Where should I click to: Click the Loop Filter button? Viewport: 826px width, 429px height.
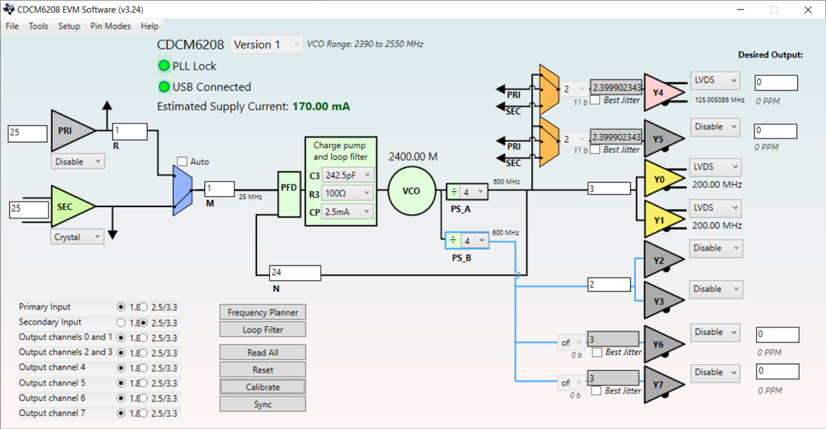(263, 330)
